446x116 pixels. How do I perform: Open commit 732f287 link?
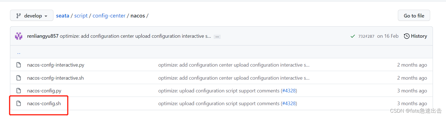[x=366, y=36]
